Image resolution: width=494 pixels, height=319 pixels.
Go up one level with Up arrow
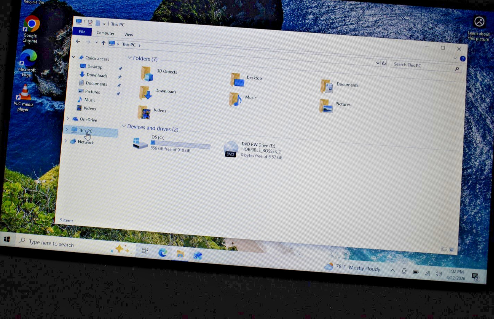(x=103, y=43)
